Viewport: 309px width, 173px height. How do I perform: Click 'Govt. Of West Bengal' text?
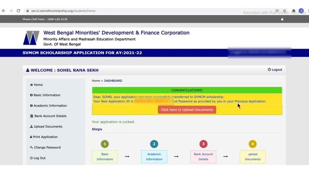tap(62, 44)
